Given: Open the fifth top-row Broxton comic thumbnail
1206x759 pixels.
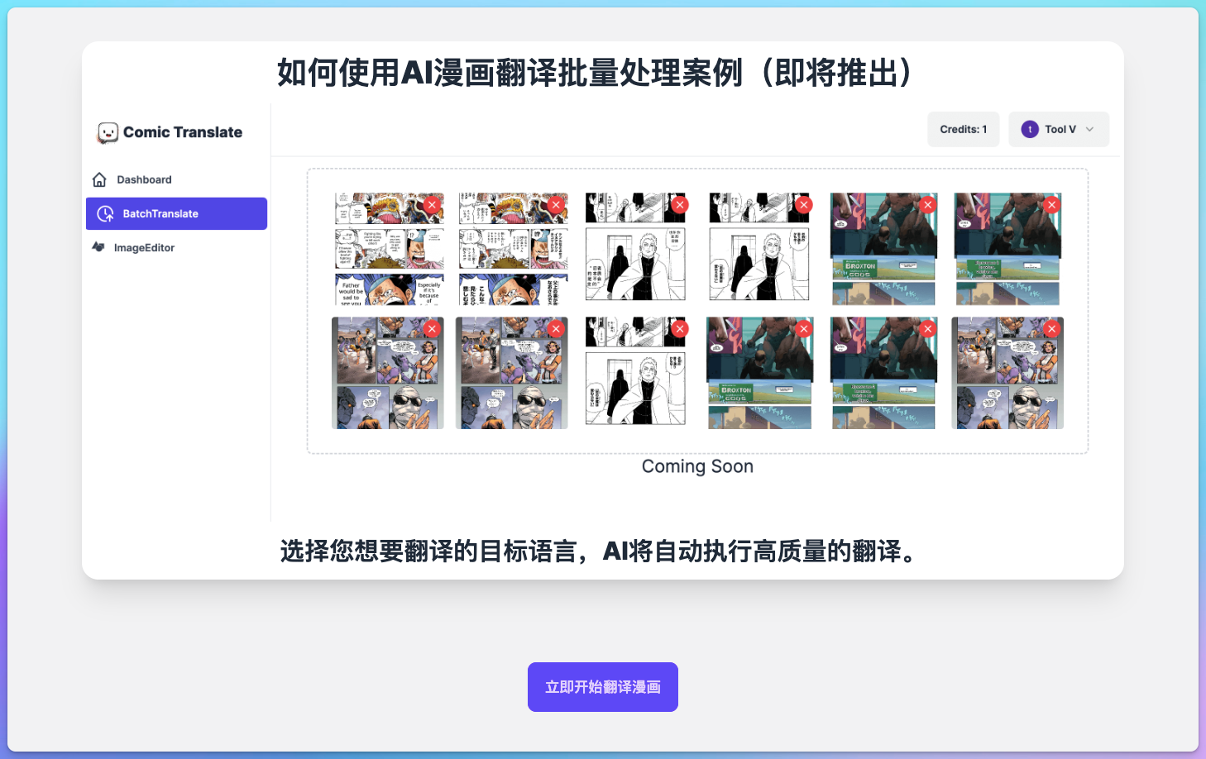Looking at the screenshot, I should pyautogui.click(x=883, y=249).
